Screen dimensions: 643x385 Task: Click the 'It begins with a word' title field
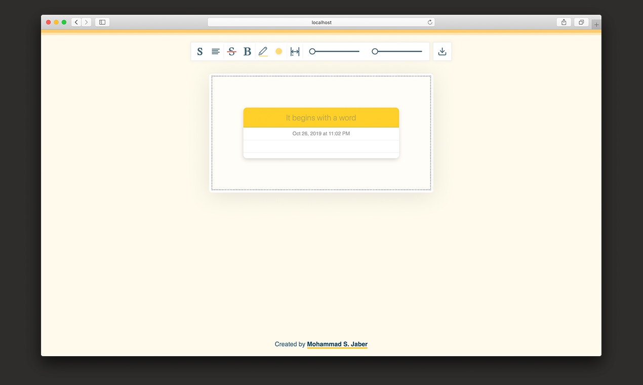click(321, 118)
